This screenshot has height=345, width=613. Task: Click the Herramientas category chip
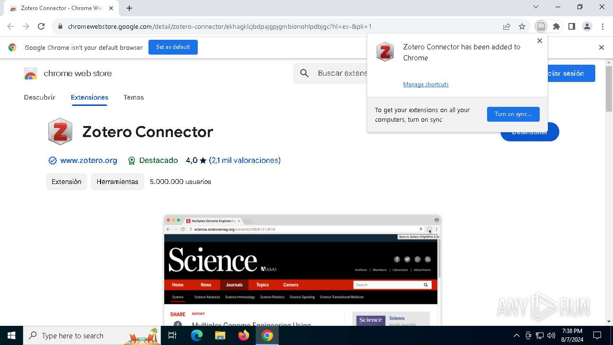(x=117, y=182)
